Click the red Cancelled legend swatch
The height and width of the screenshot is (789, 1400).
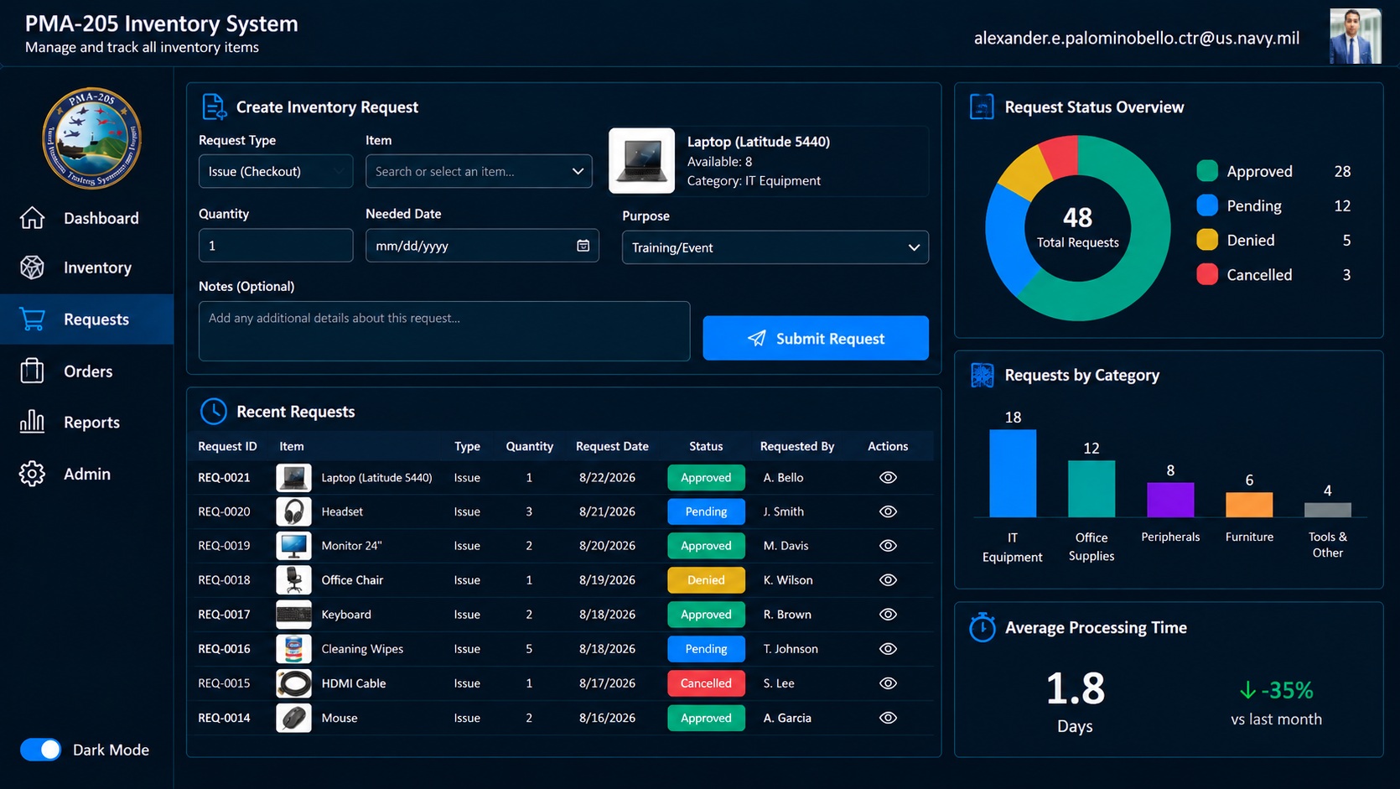(x=1207, y=274)
